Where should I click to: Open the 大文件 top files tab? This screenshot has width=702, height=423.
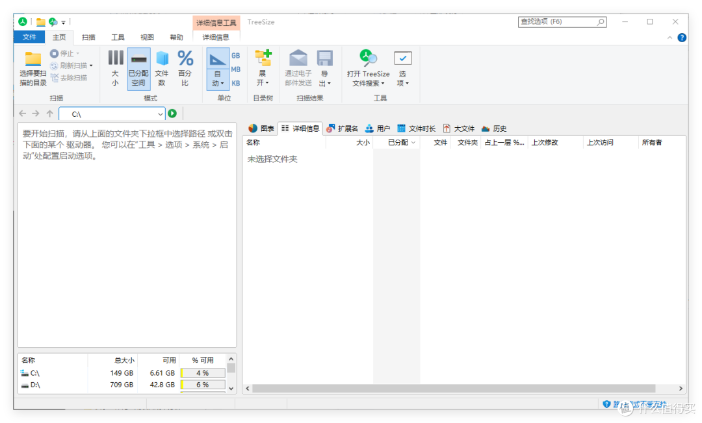point(459,128)
